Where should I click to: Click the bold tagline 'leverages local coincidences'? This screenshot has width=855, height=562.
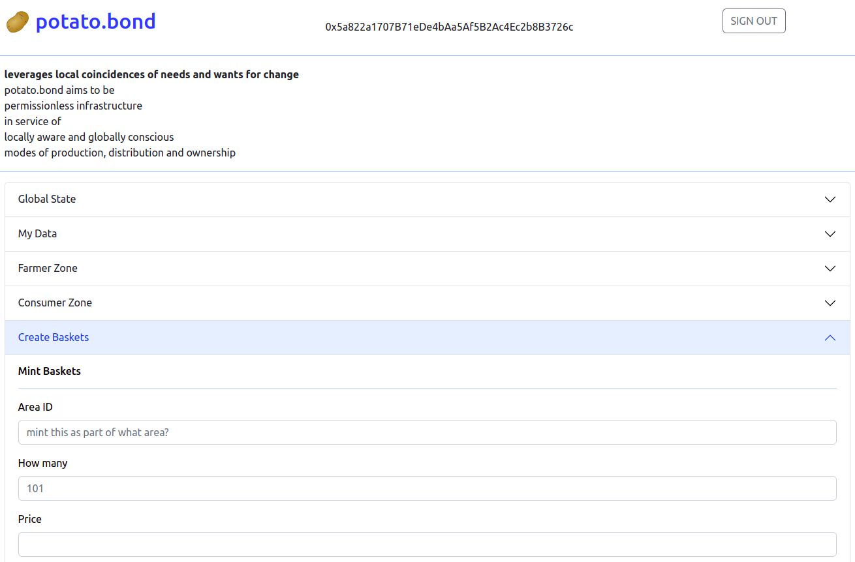(151, 74)
